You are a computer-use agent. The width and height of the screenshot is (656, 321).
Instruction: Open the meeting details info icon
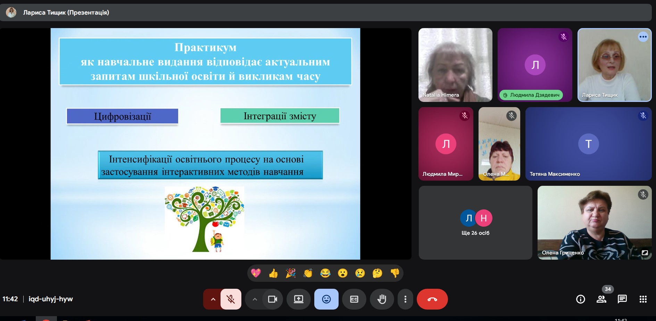580,299
